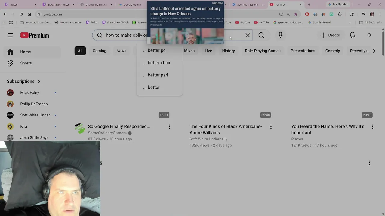This screenshot has width=385, height=216.
Task: Click the browser home button
Action: pos(29,14)
